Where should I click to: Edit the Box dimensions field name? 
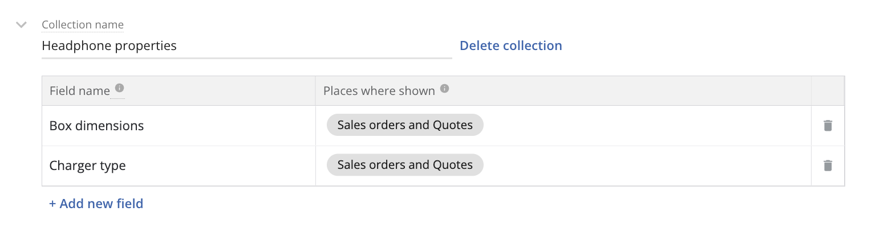(179, 126)
